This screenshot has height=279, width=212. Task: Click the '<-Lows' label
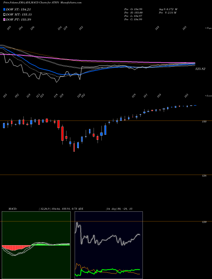(x=209, y=96)
